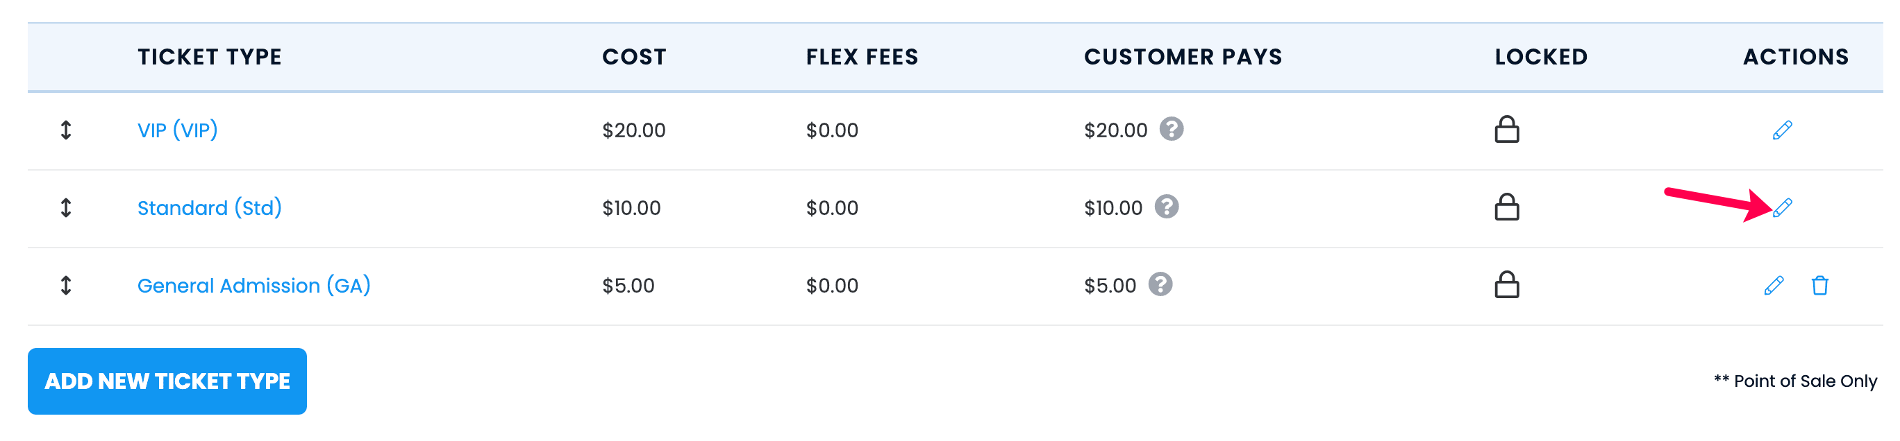Click Add New Ticket Type button
Viewport: 1900px width, 441px height.
click(x=167, y=381)
